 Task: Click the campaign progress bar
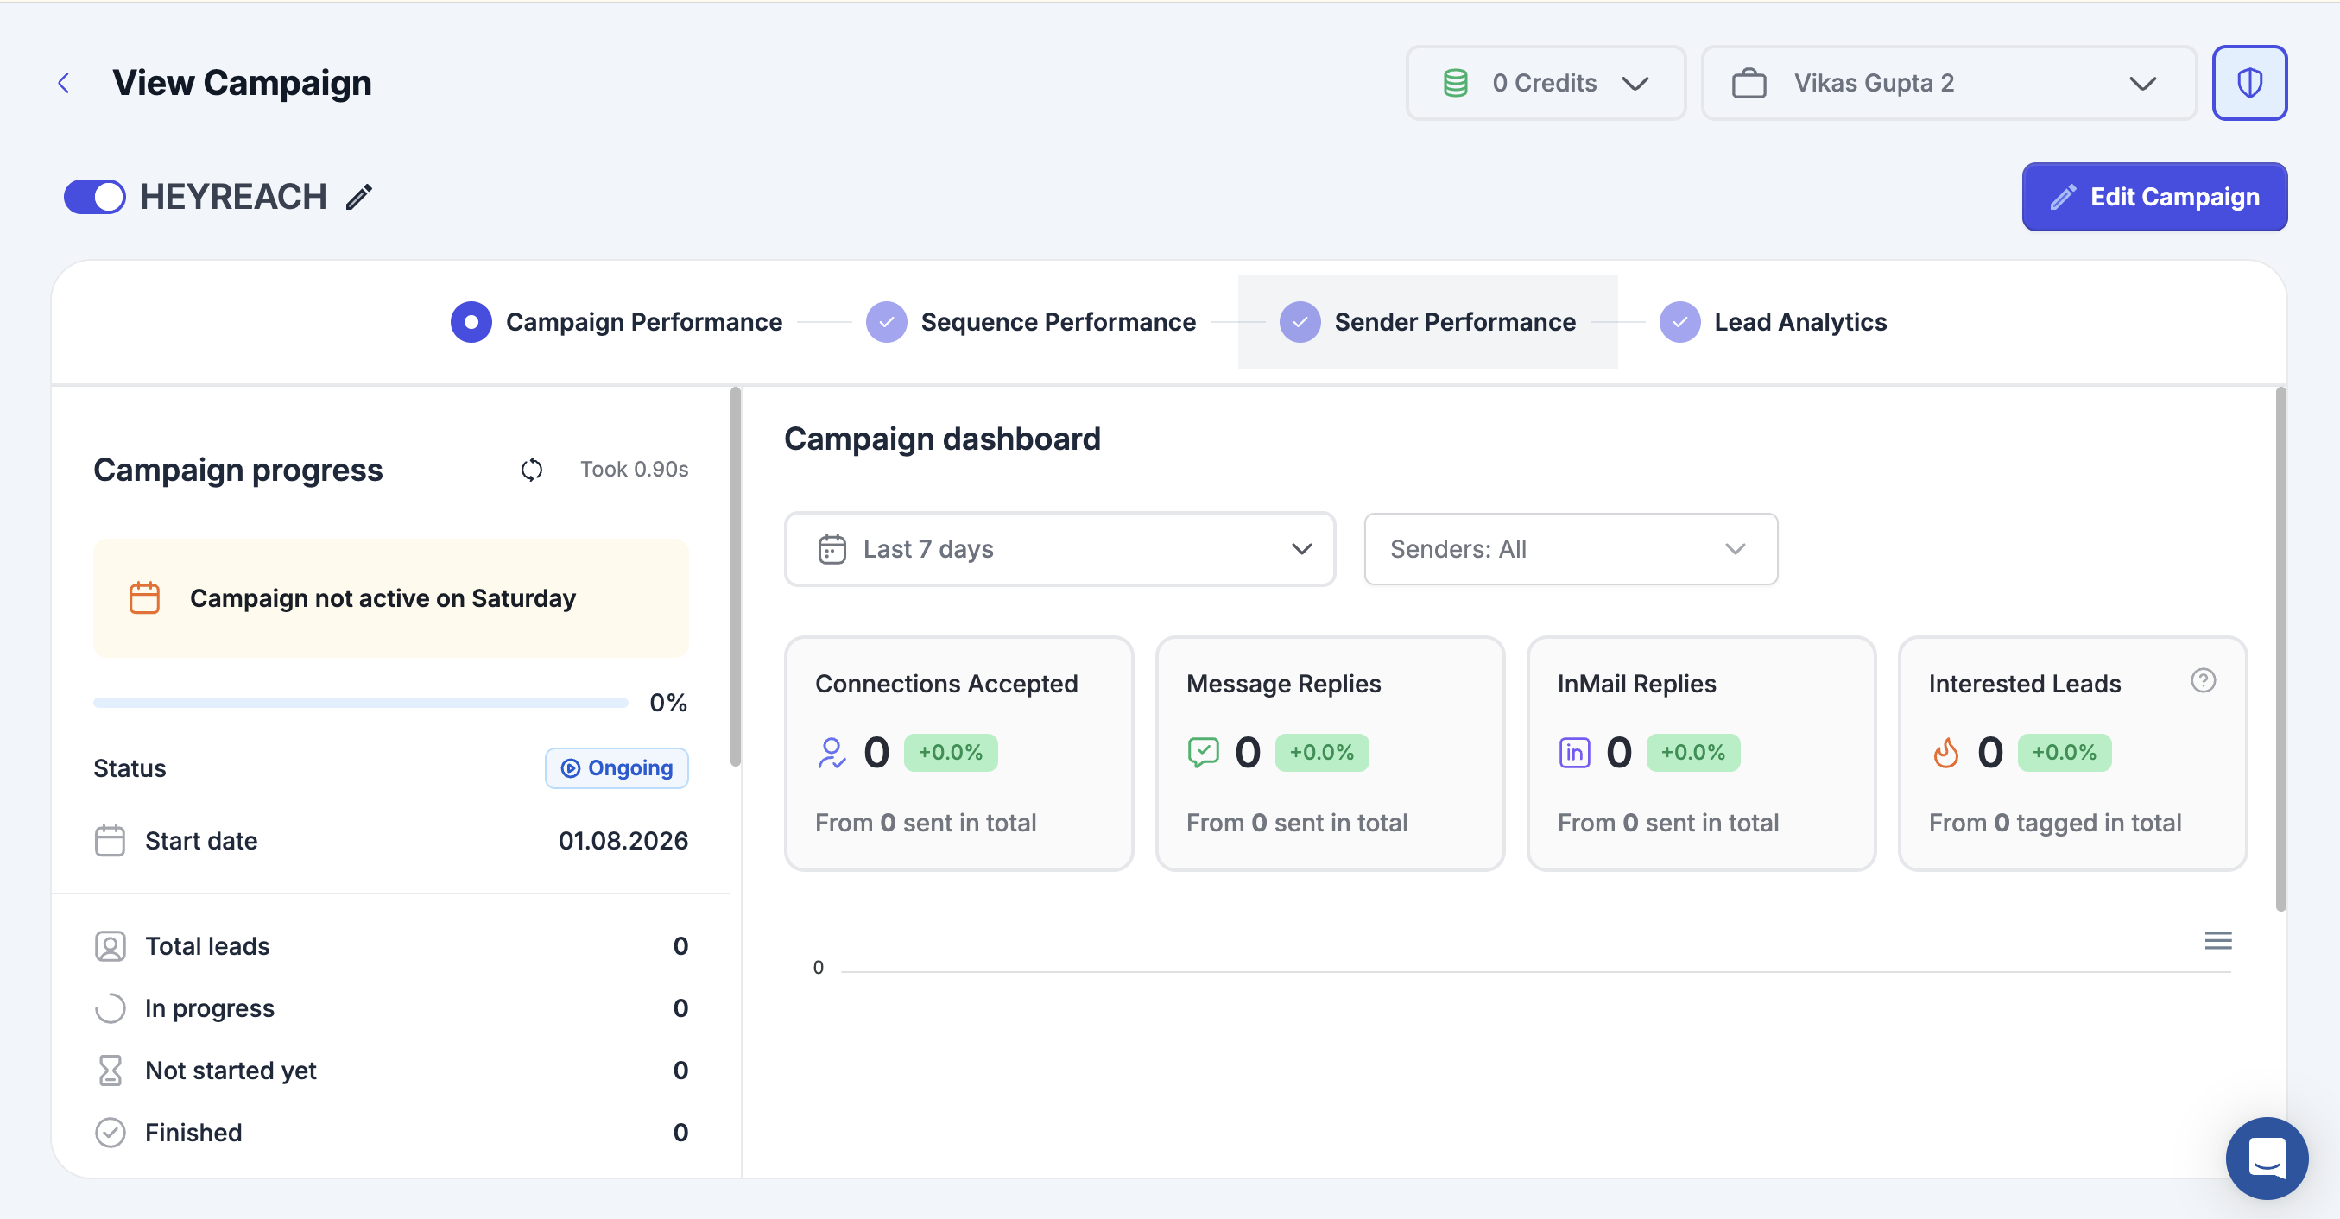click(361, 702)
